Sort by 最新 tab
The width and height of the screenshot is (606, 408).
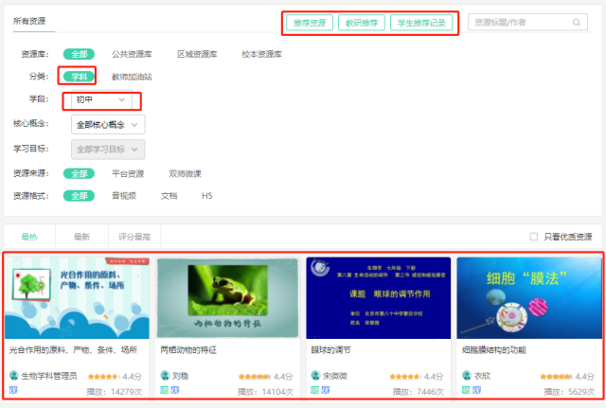point(82,237)
